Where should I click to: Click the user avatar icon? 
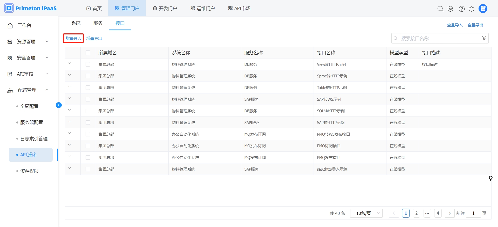(x=483, y=9)
